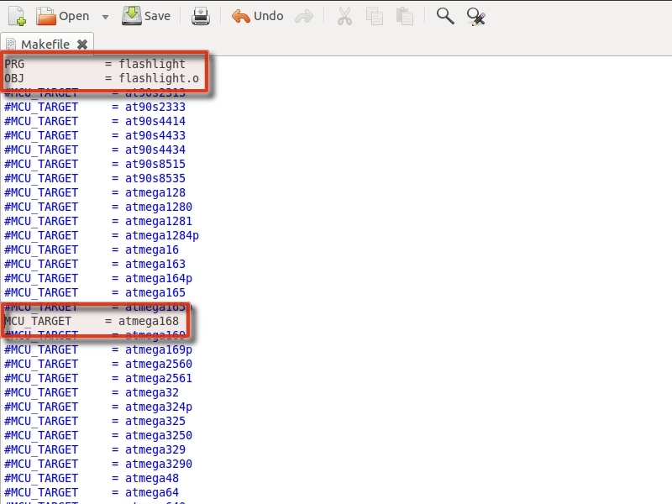Close the Makefile tab
672x504 pixels.
tap(81, 45)
